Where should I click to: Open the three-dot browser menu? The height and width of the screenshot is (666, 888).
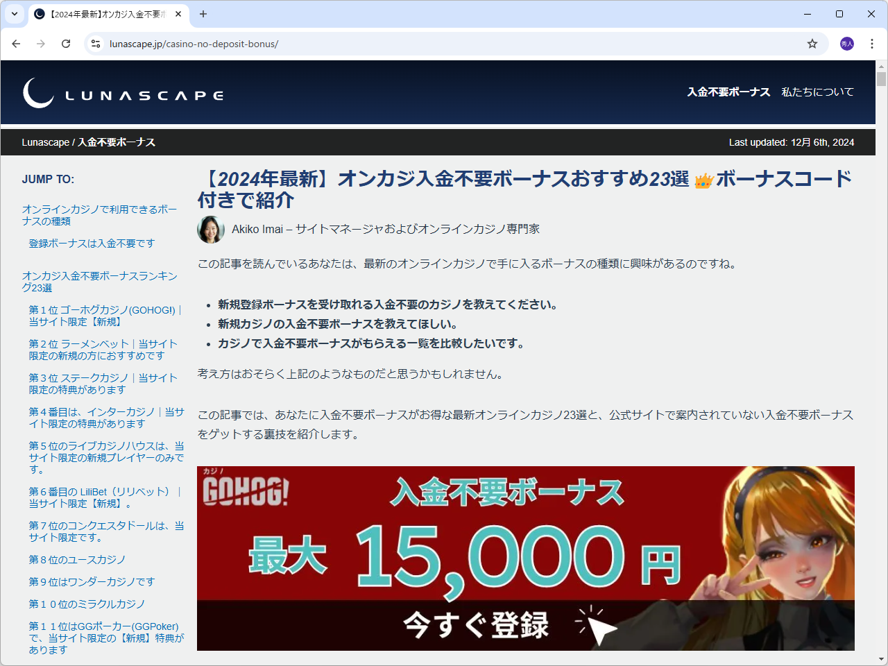point(872,43)
